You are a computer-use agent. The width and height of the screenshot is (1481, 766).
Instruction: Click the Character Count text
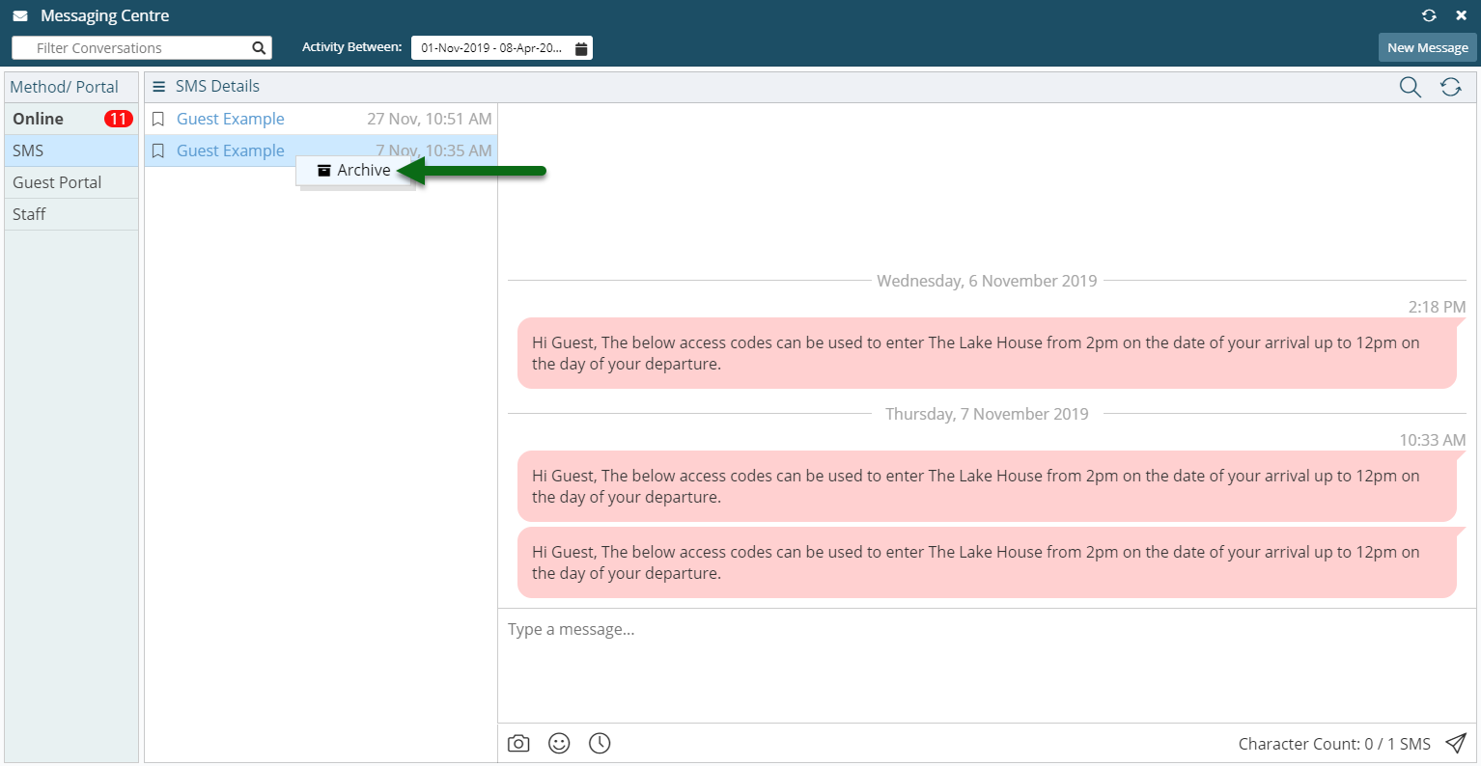pos(1334,744)
